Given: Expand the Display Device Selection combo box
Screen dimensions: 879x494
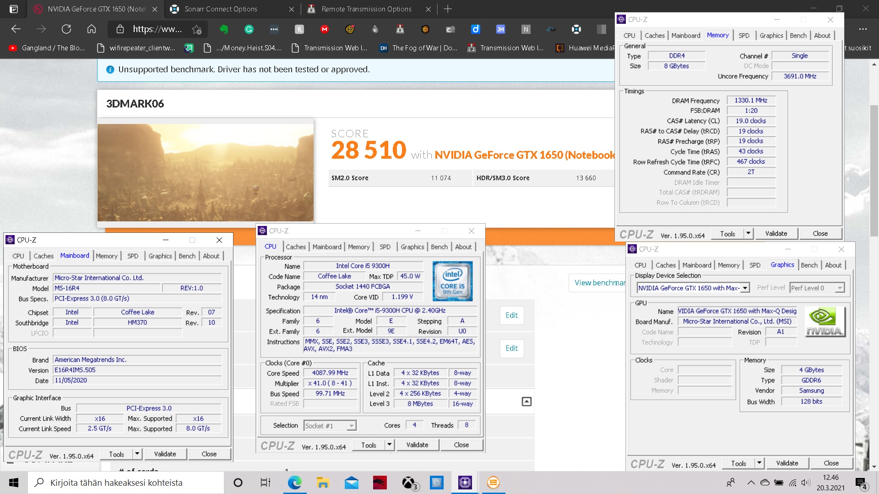Looking at the screenshot, I should click(x=693, y=288).
